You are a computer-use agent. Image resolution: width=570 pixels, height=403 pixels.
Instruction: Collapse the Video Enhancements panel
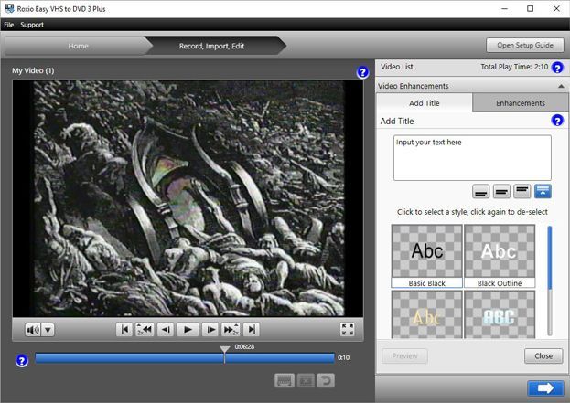point(561,86)
